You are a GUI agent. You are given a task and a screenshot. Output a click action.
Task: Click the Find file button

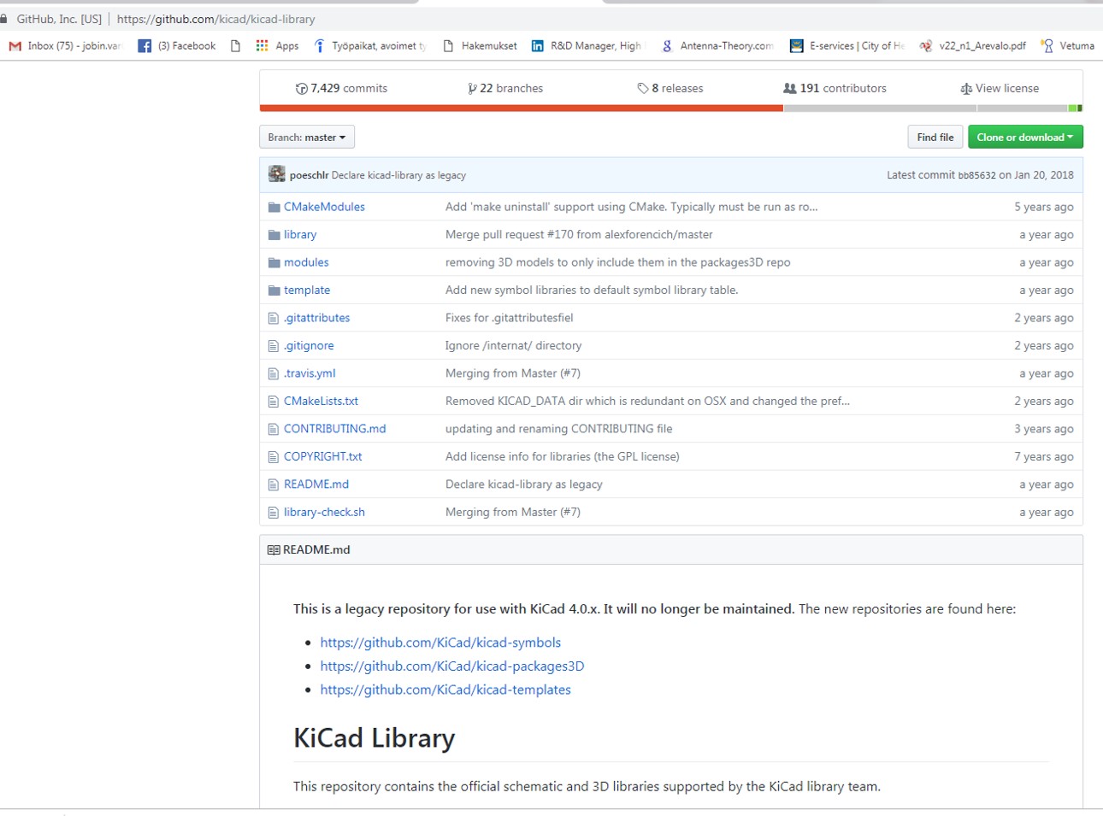coord(935,138)
